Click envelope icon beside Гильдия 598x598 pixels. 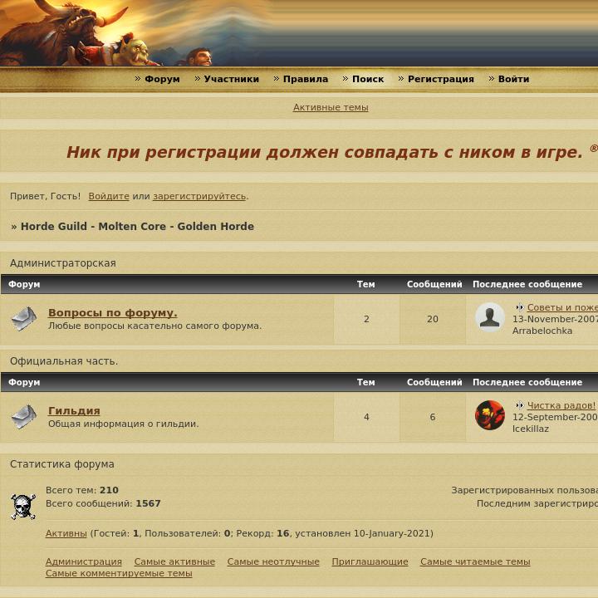(x=23, y=417)
